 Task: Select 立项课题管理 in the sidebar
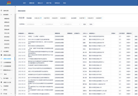pyautogui.click(x=7, y=62)
